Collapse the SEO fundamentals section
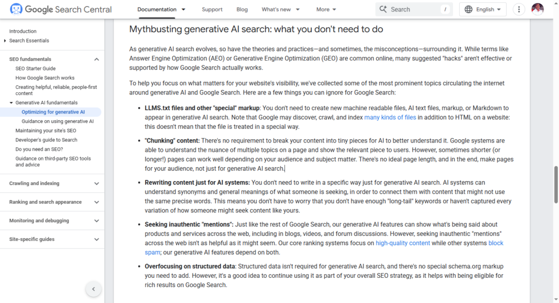Viewport: 559px width, 303px height. 97,59
